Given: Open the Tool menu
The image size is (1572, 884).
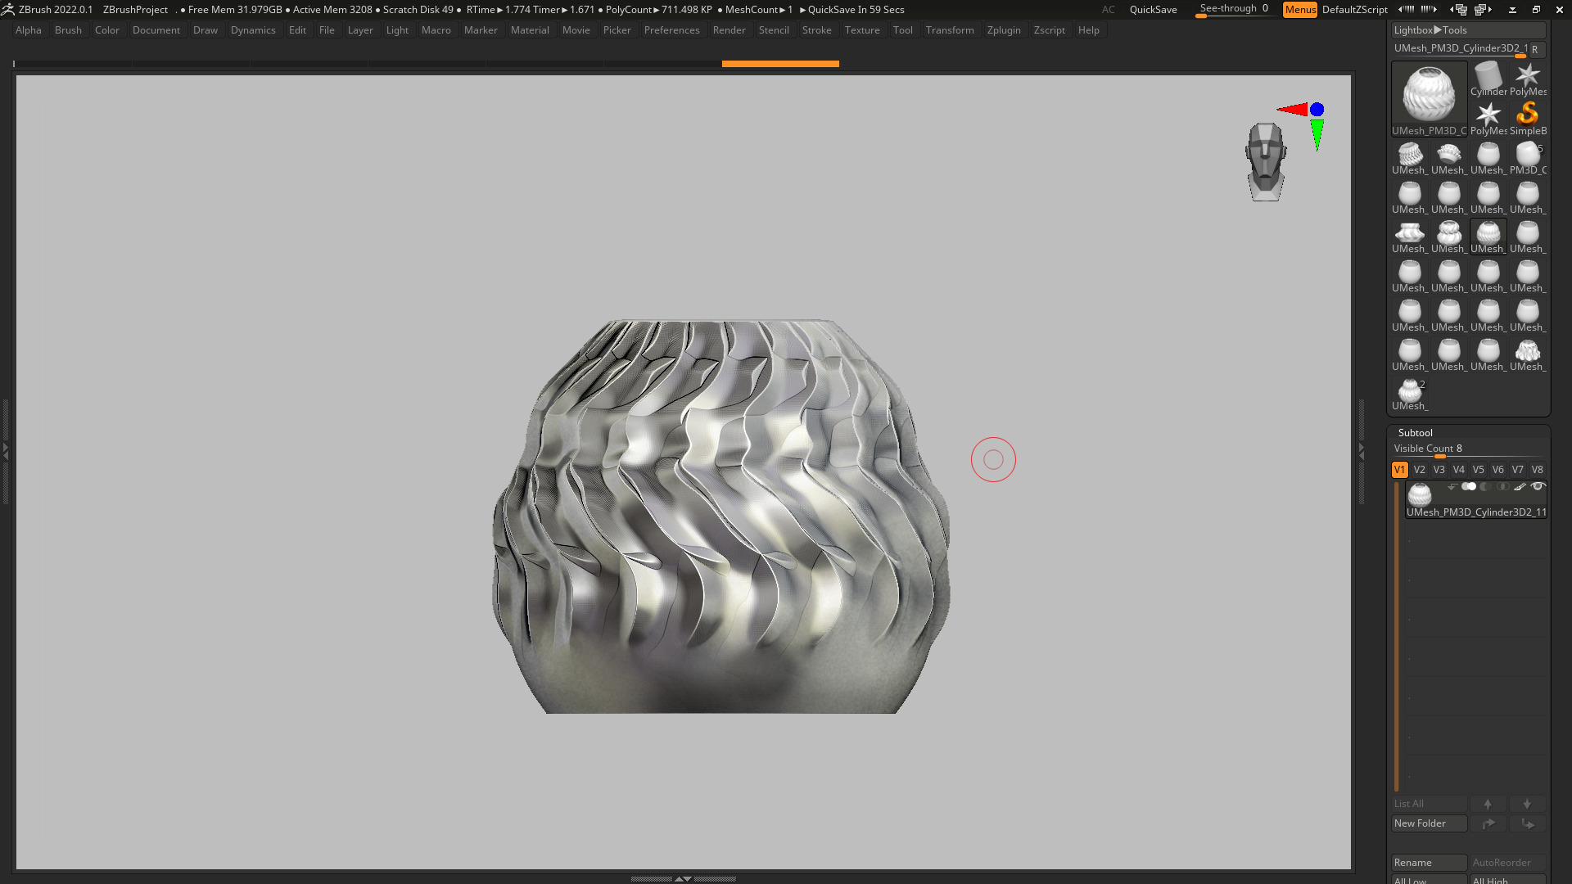Looking at the screenshot, I should coord(902,30).
